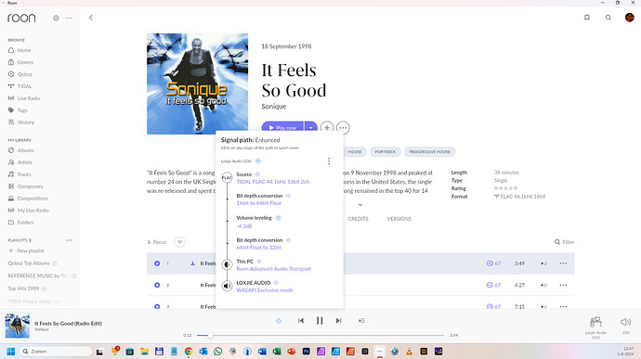Image resolution: width=641 pixels, height=359 pixels.
Task: Click the volume speaker icon
Action: click(625, 322)
